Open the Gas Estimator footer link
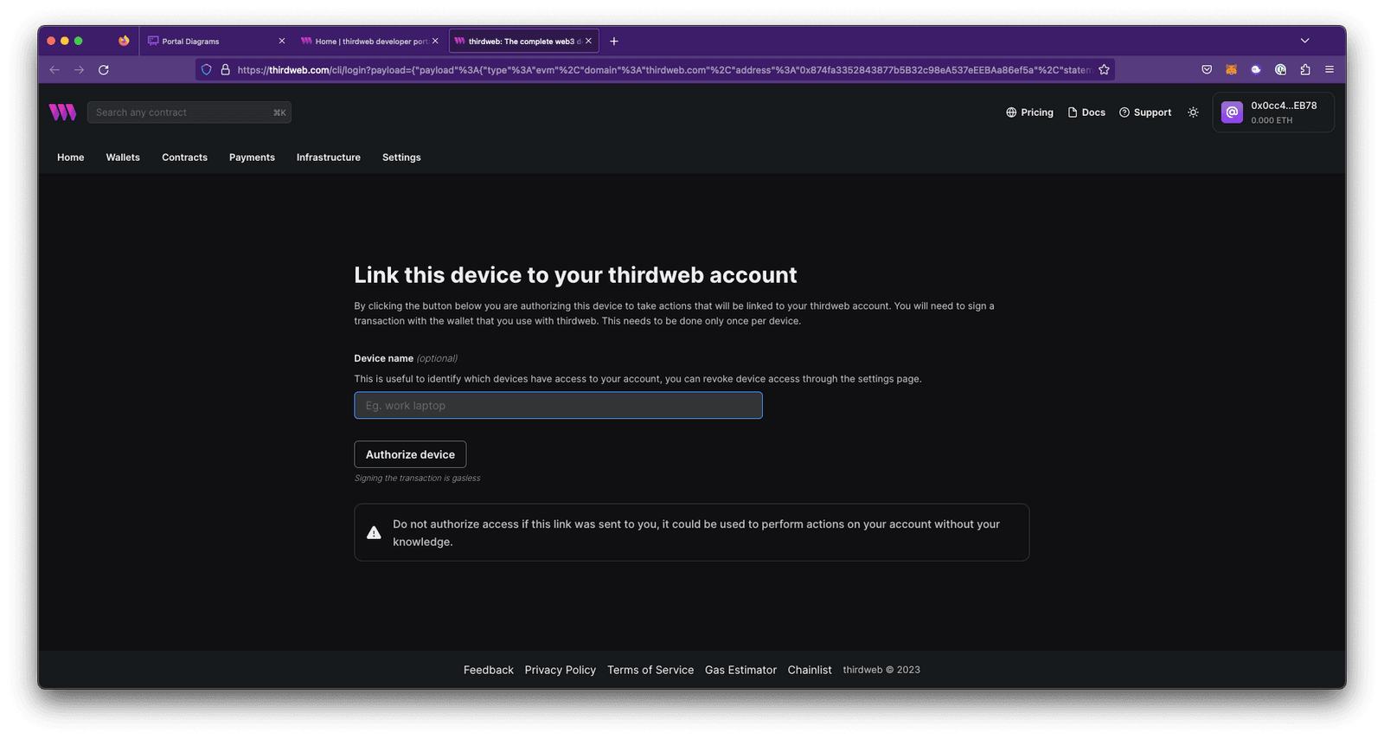The image size is (1384, 739). [740, 670]
